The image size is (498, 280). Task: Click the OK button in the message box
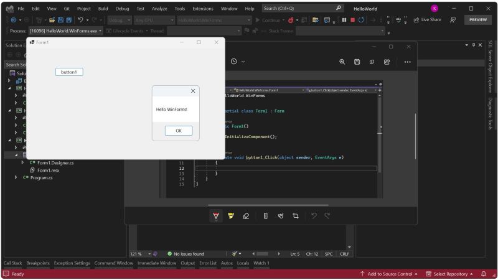[179, 131]
